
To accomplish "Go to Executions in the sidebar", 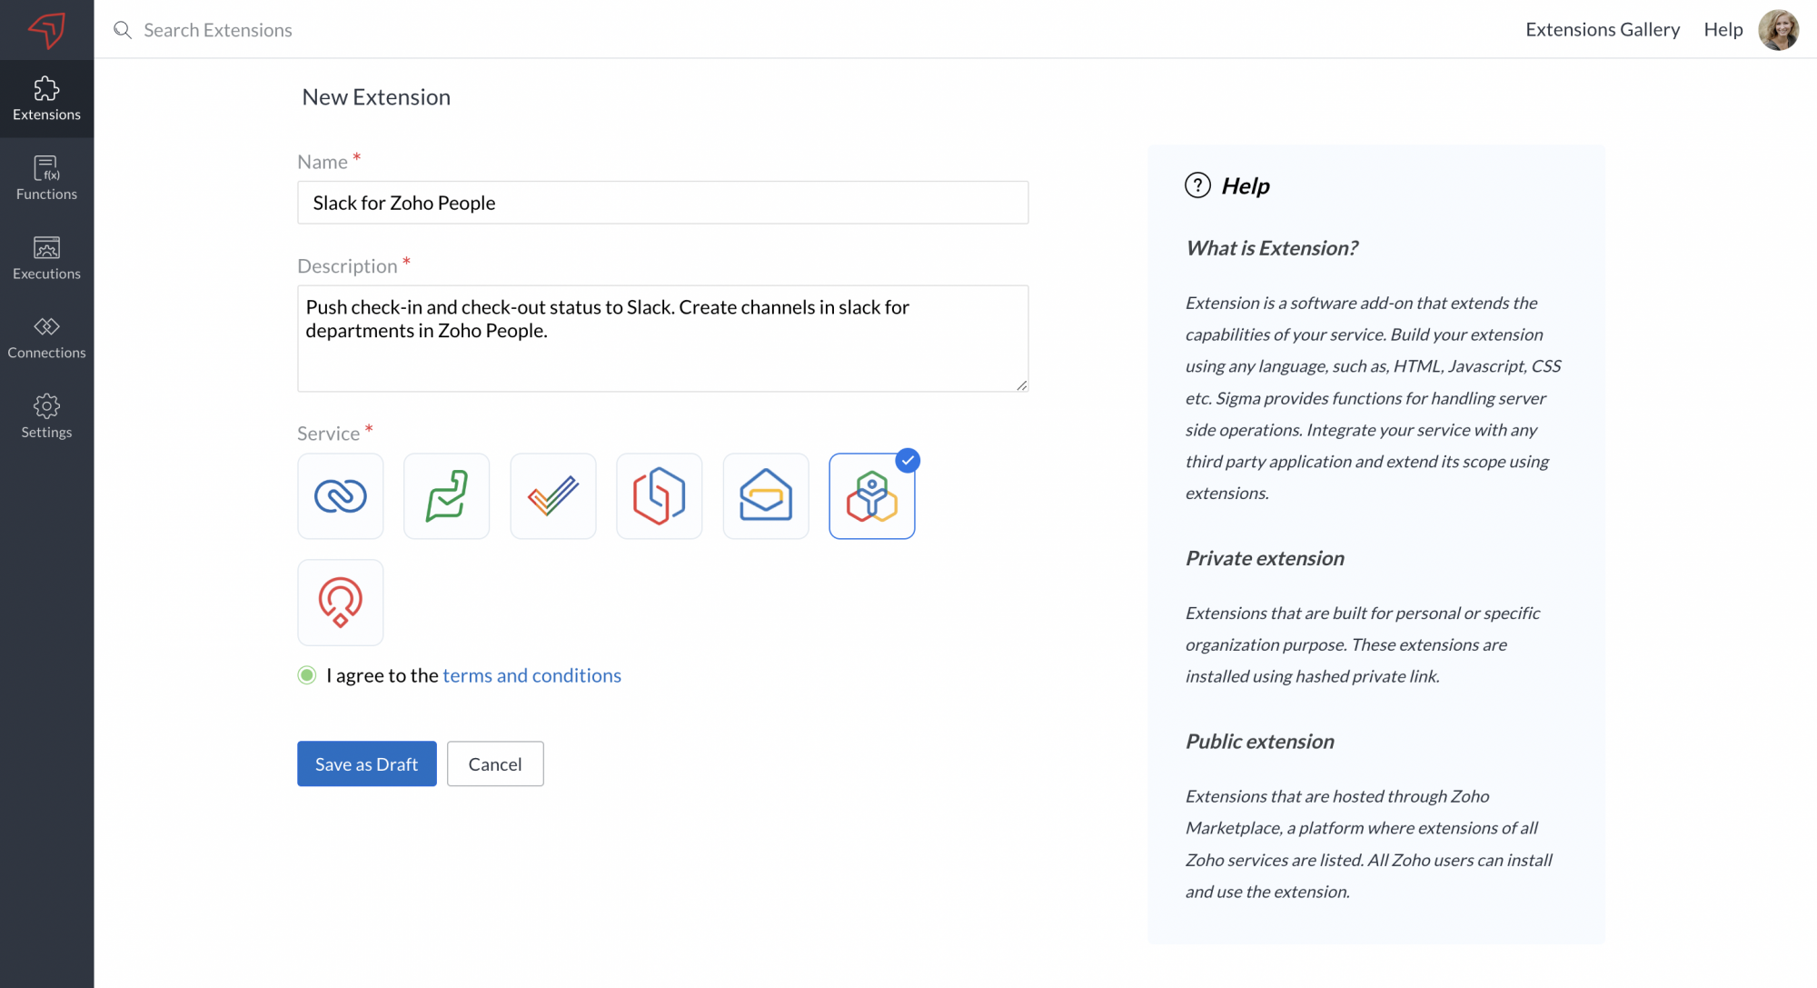I will tap(46, 258).
